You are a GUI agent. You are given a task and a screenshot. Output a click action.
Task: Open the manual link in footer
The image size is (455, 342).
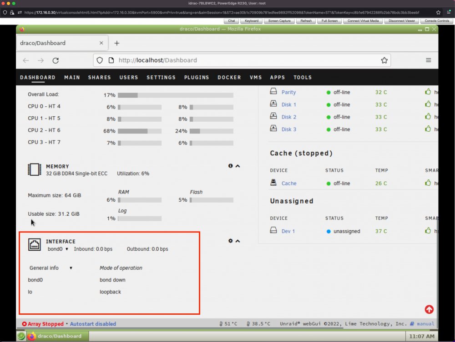[x=425, y=324]
